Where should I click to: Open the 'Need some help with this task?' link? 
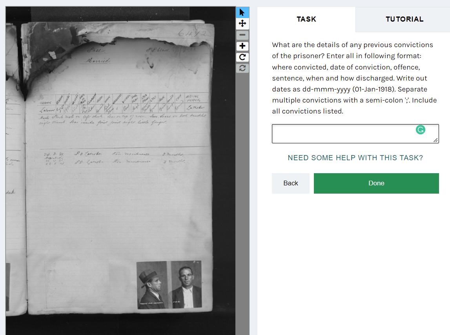[355, 158]
